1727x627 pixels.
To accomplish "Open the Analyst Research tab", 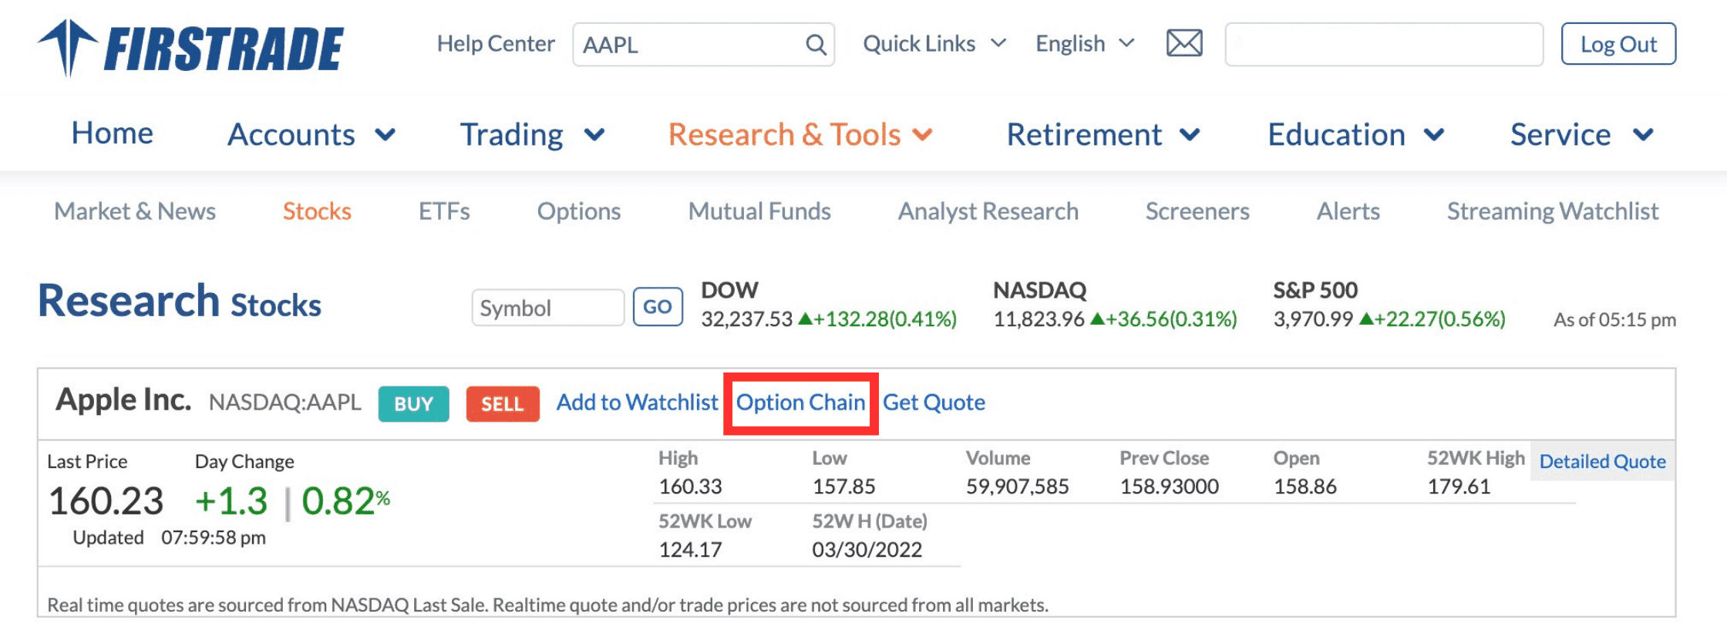I will pyautogui.click(x=988, y=211).
